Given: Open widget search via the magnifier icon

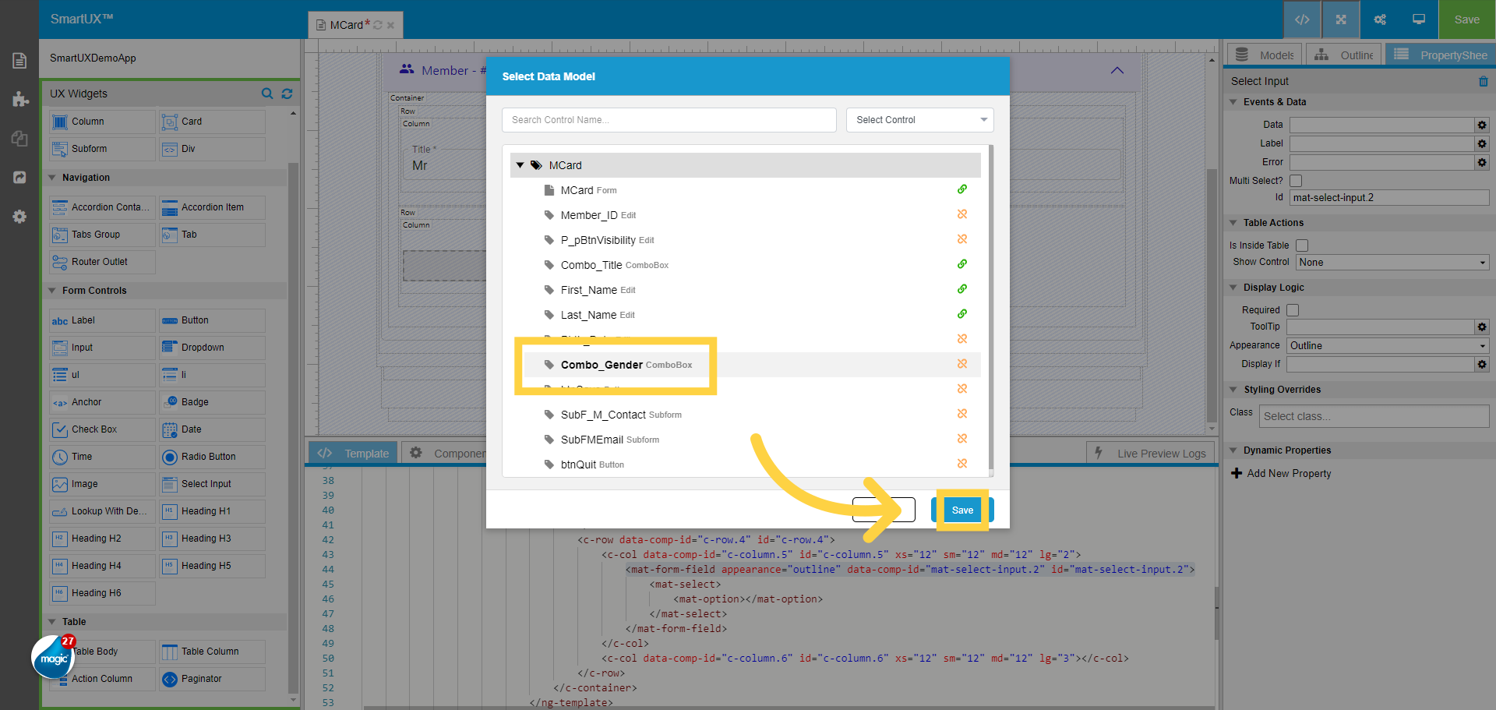Looking at the screenshot, I should point(268,94).
